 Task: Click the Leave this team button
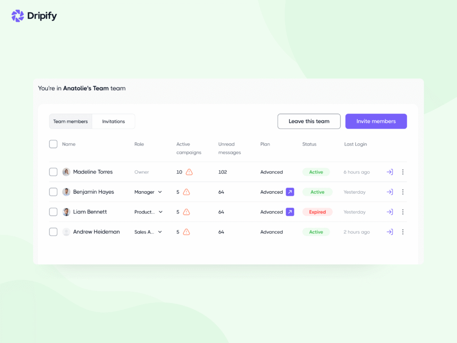pyautogui.click(x=309, y=121)
